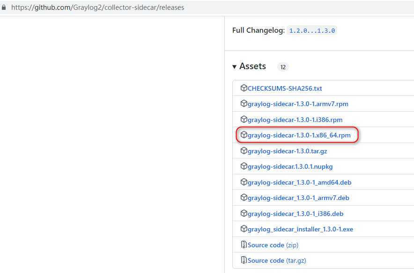Image resolution: width=414 pixels, height=273 pixels.
Task: Click package icon beside installer exe asset
Action: pyautogui.click(x=244, y=229)
